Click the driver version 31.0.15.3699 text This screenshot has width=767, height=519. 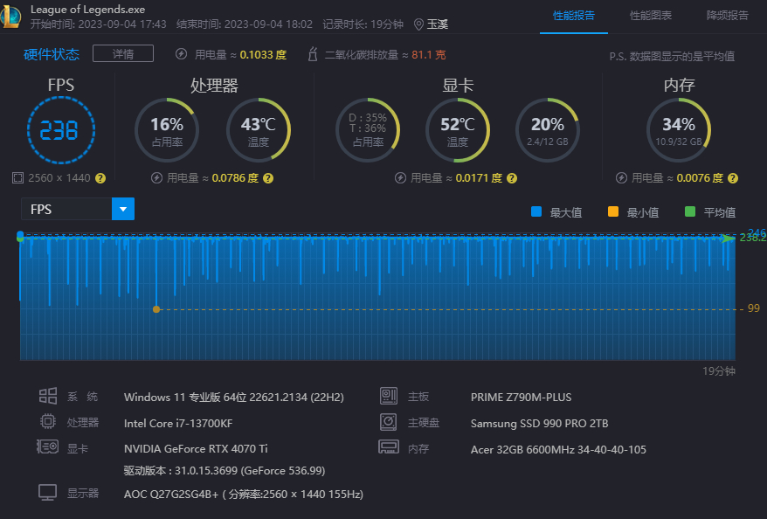(x=224, y=471)
